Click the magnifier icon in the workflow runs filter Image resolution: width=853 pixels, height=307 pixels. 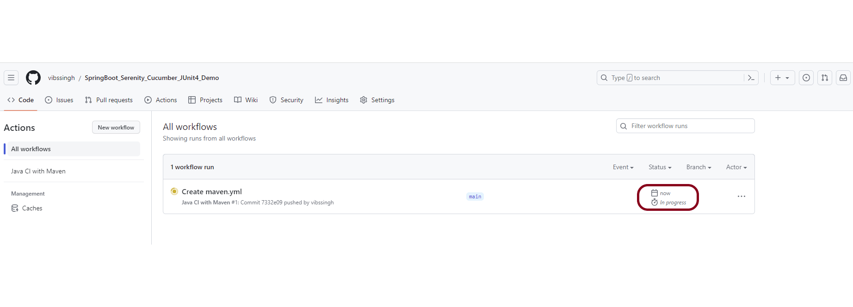click(624, 126)
